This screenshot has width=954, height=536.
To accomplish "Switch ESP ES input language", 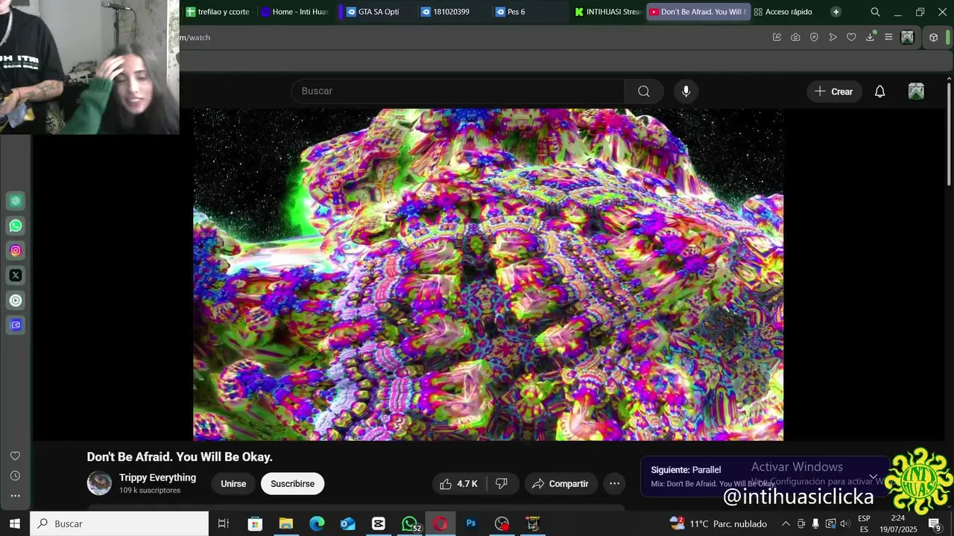I will pos(864,523).
